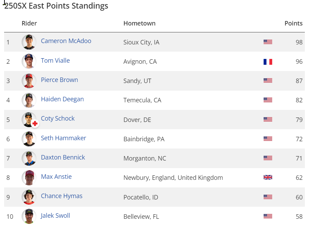Open Cameron McAdoo rider profile link

[x=66, y=41]
